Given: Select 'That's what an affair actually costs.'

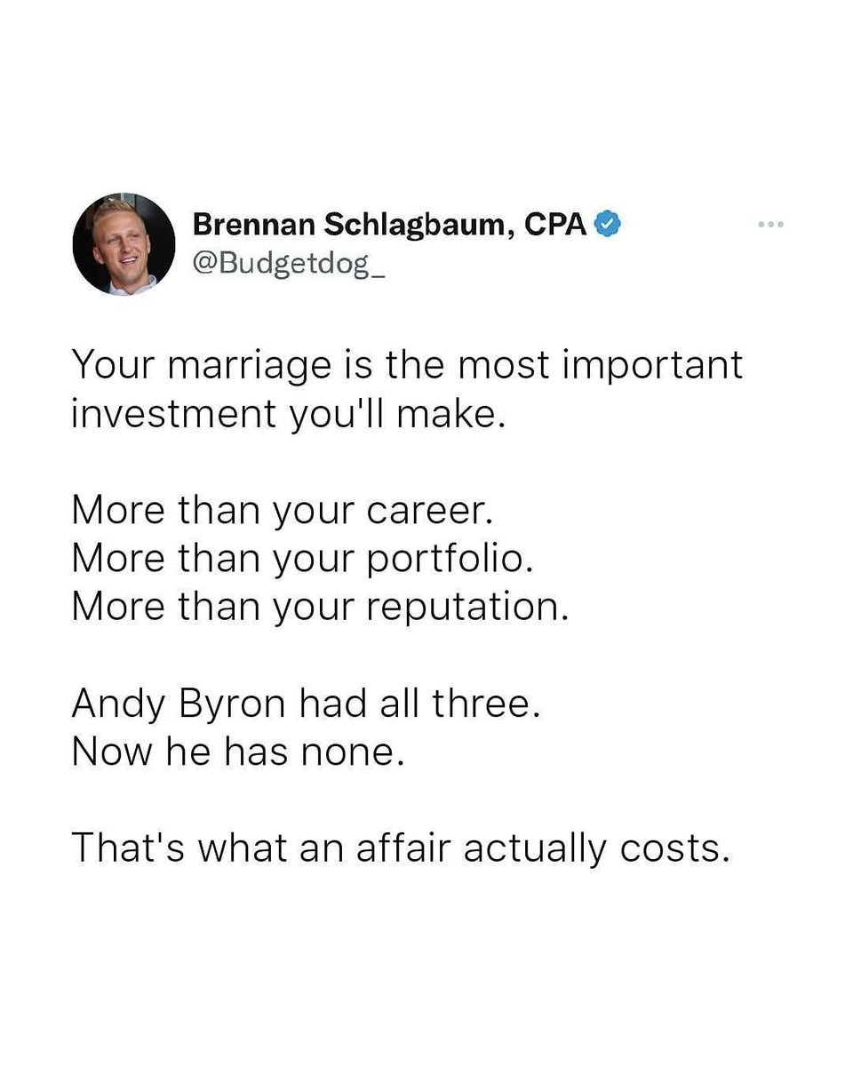Looking at the screenshot, I should click(401, 848).
